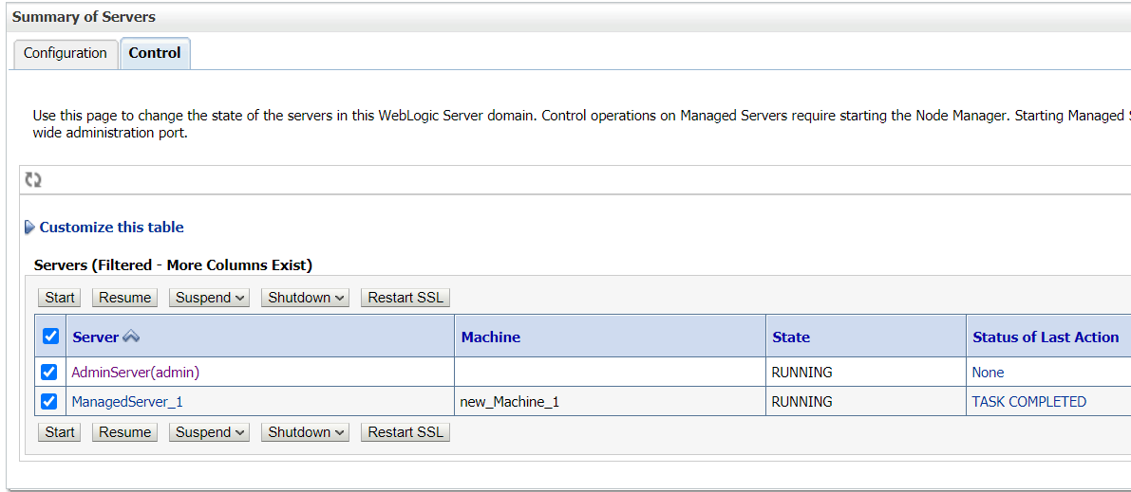Click the TASK COMPLETED status link
This screenshot has height=492, width=1131.
pyautogui.click(x=1028, y=402)
